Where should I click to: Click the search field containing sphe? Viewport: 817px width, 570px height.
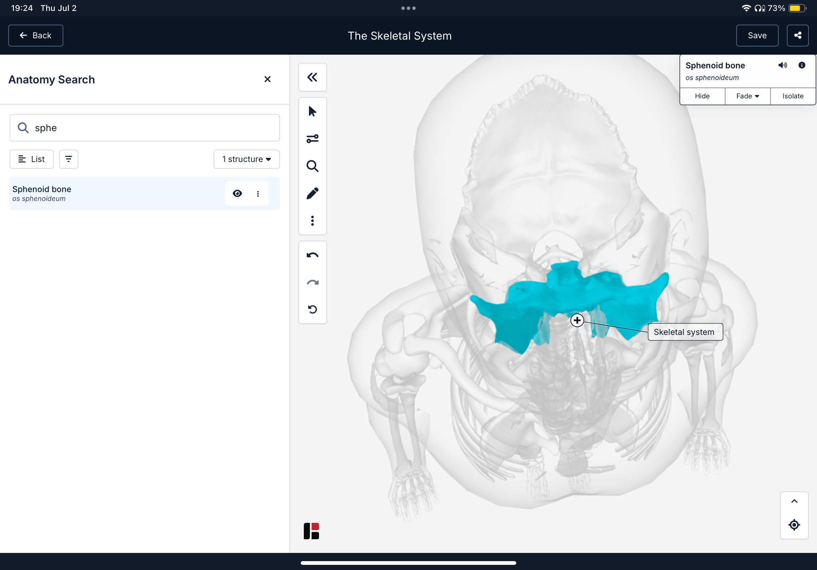(x=144, y=128)
